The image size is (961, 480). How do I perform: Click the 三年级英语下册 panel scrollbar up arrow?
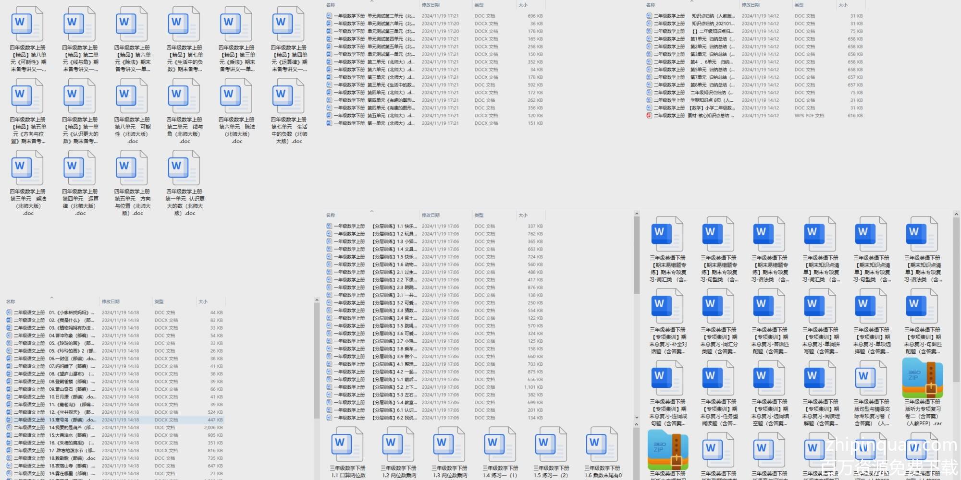[956, 214]
